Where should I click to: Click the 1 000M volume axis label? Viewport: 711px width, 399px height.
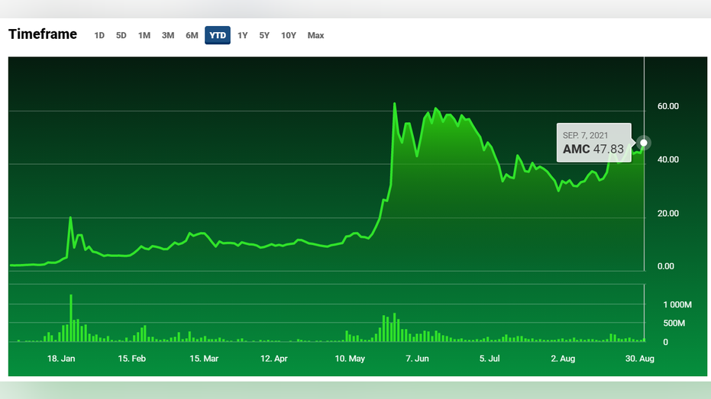coord(677,305)
